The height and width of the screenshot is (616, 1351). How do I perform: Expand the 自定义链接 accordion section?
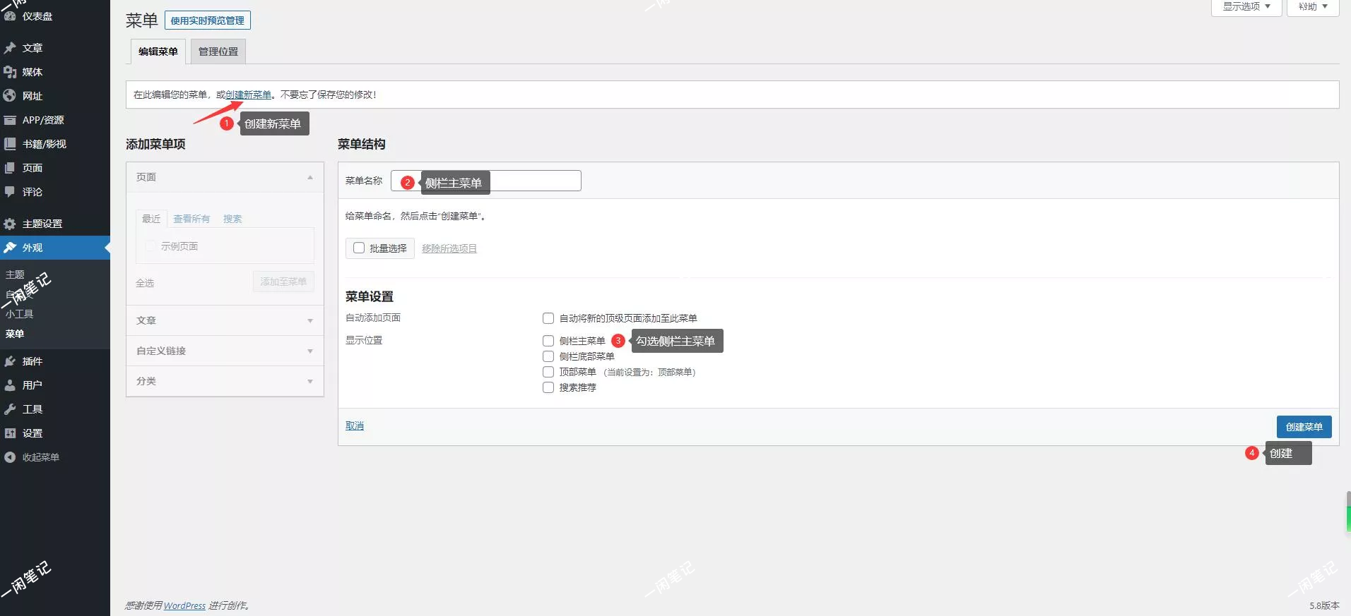click(225, 351)
